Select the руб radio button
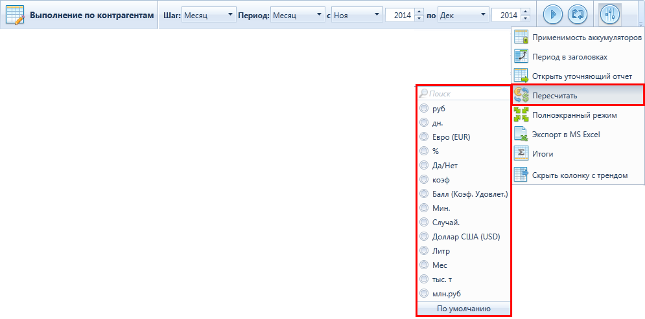The width and height of the screenshot is (645, 319). coord(424,109)
